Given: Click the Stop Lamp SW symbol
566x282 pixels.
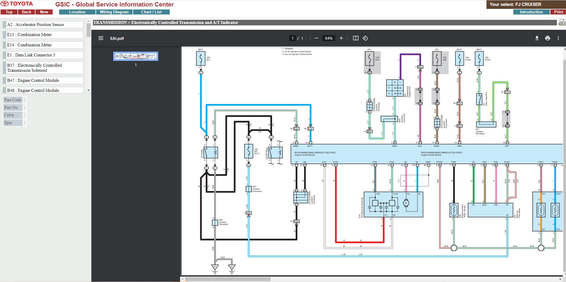Looking at the screenshot, I should click(x=479, y=99).
